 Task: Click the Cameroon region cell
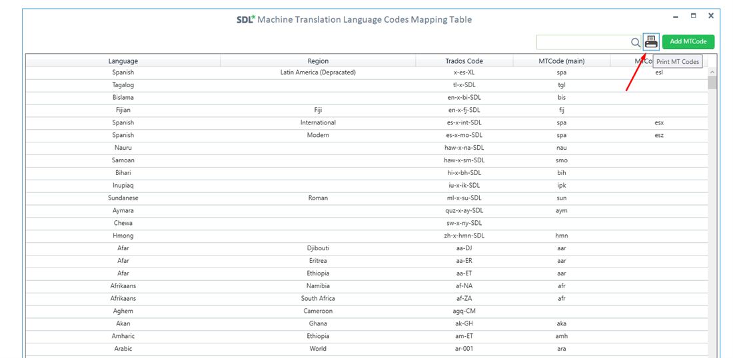pyautogui.click(x=318, y=311)
